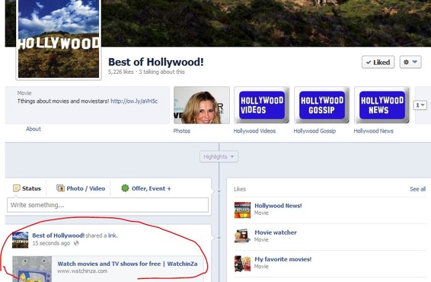Image resolution: width=431 pixels, height=282 pixels.
Task: Open the Hollywood Gossip app icon
Action: coord(322,105)
